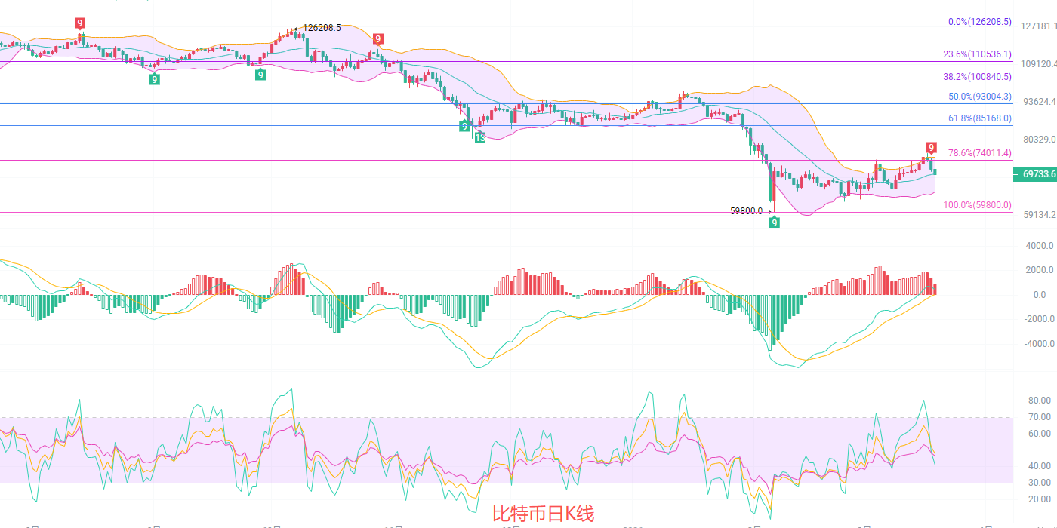Click the green 9 marker beside the 13 marker

coord(464,126)
